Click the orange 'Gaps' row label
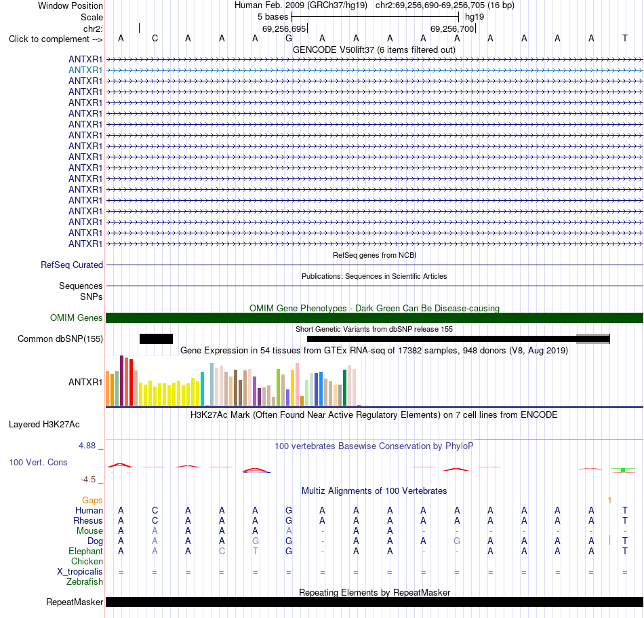The height and width of the screenshot is (618, 644). pos(92,500)
